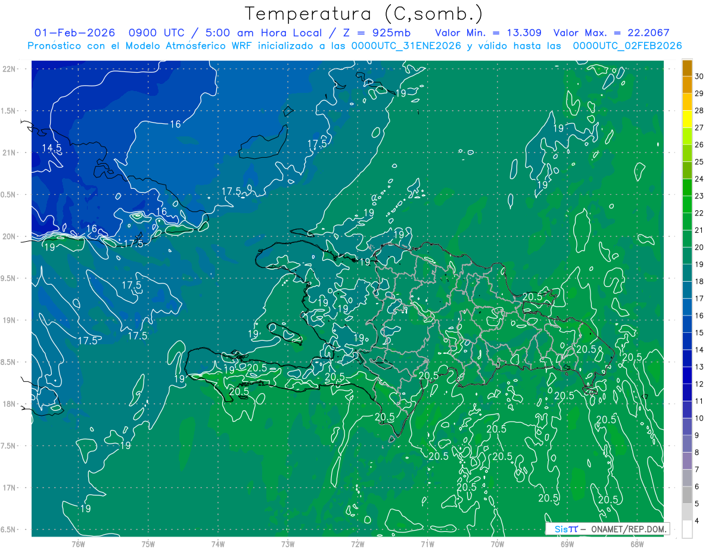715x552 pixels.
Task: Click the '71W' longitude axis label
Action: (x=427, y=544)
